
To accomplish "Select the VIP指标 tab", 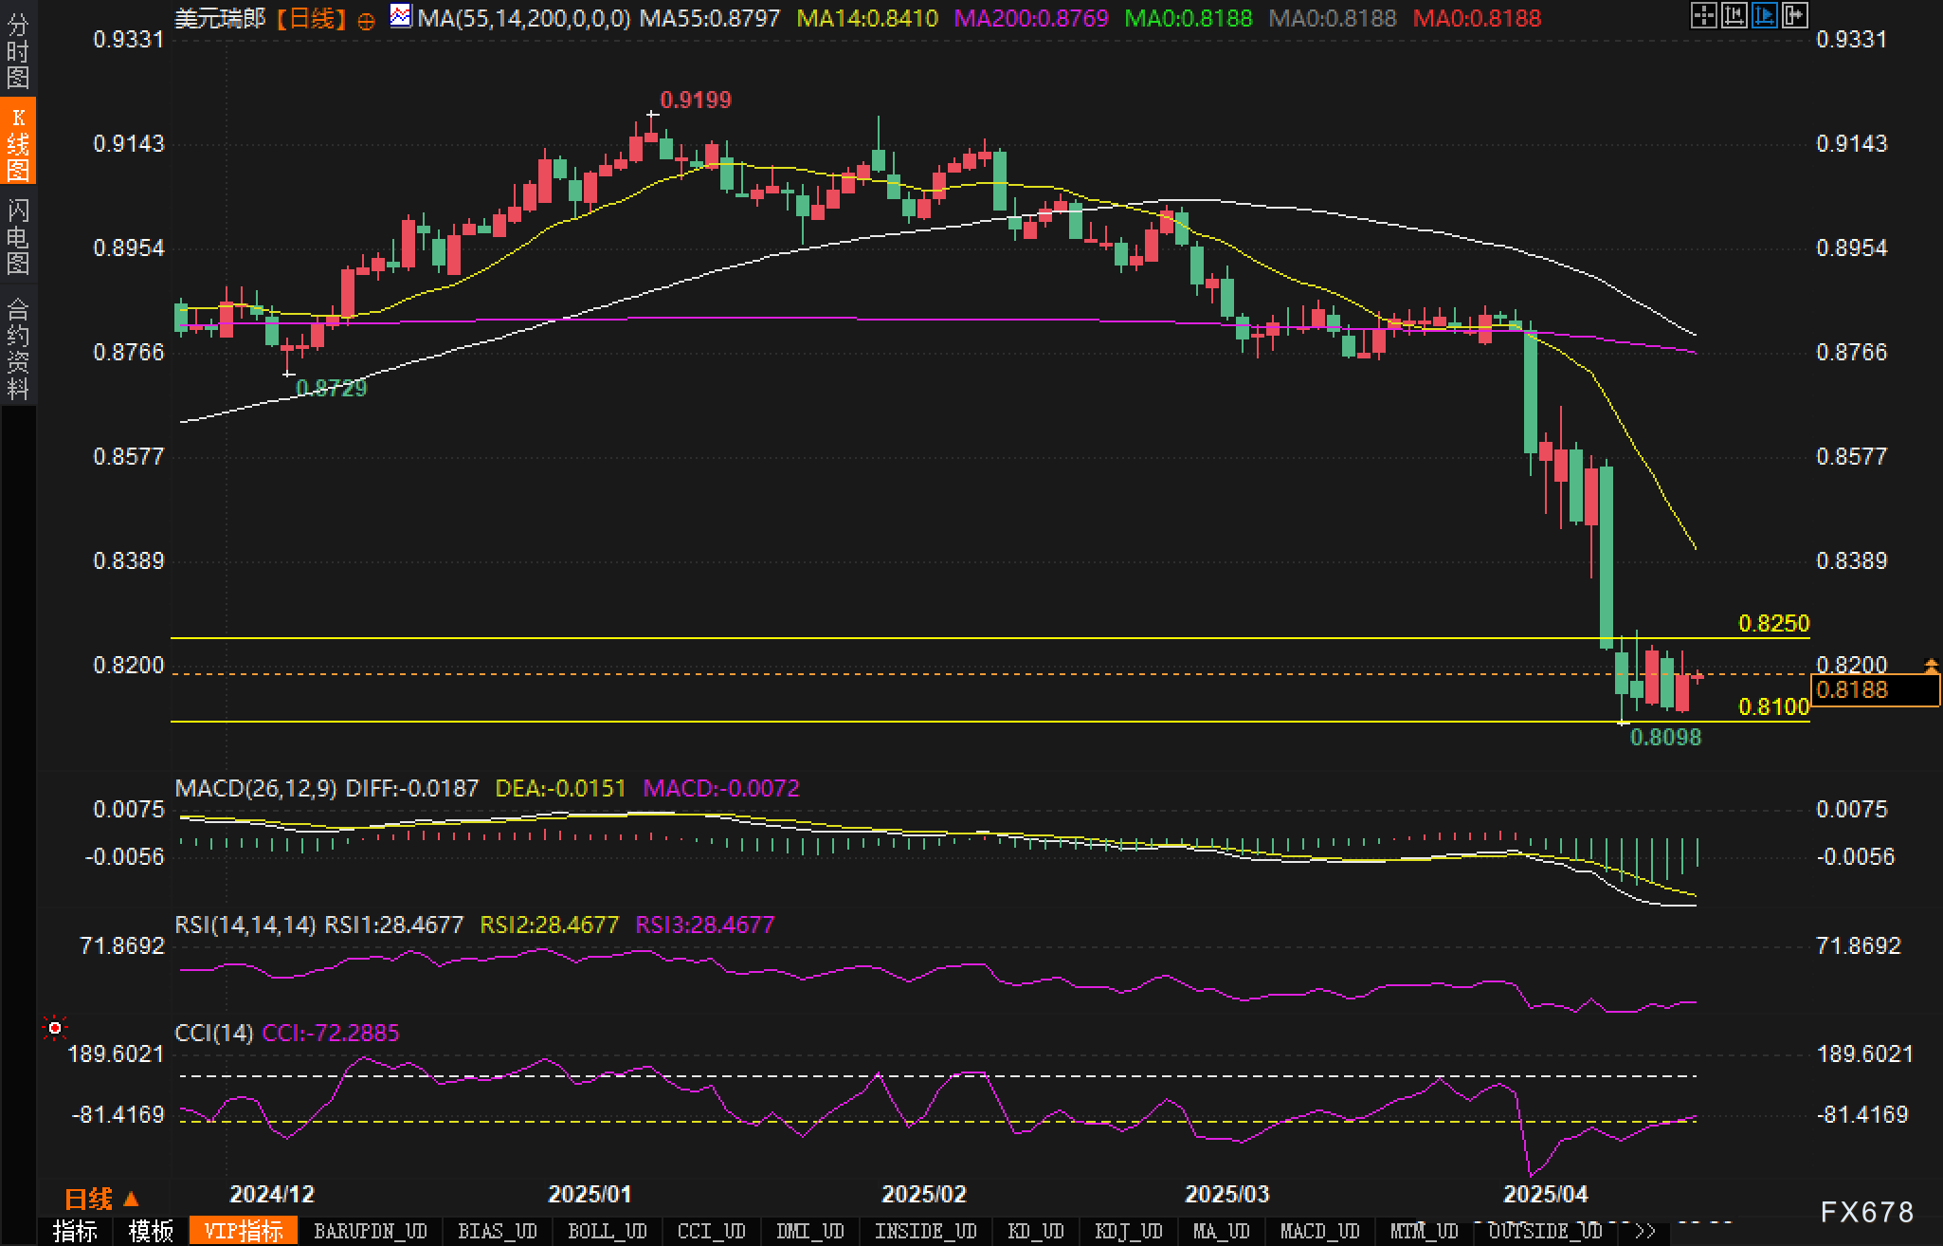I will click(x=244, y=1231).
